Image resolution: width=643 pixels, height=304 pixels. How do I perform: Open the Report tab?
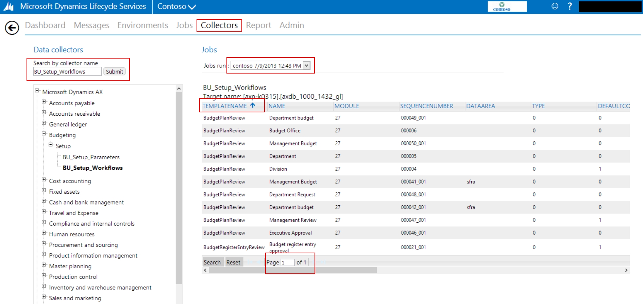tap(258, 25)
